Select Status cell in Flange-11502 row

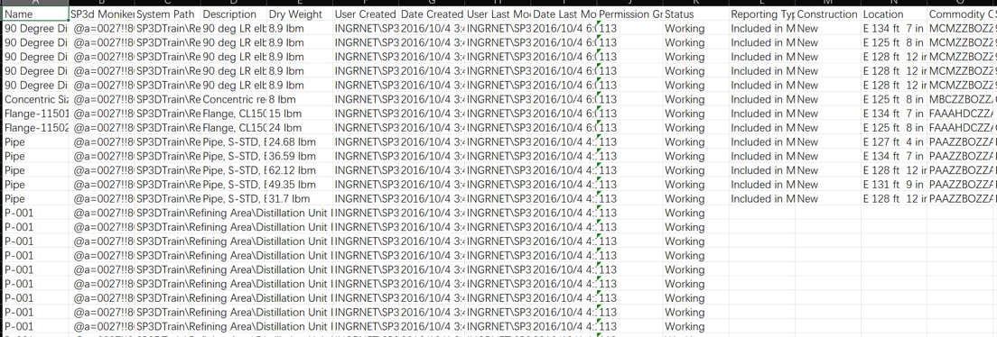(697, 128)
